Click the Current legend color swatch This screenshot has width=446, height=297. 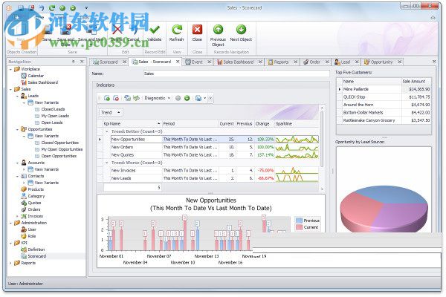click(299, 227)
